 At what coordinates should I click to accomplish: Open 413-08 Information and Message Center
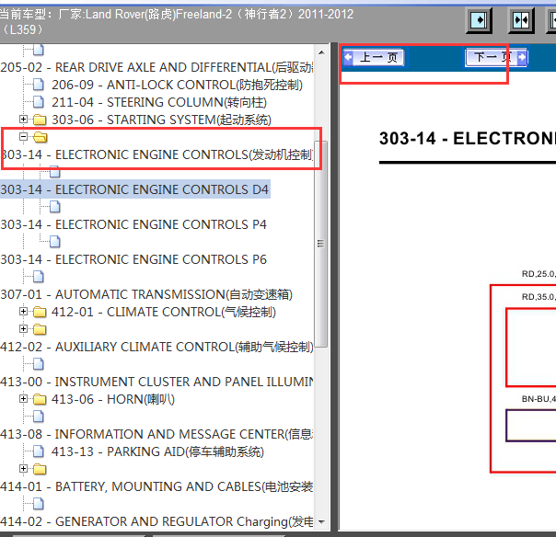click(x=156, y=434)
